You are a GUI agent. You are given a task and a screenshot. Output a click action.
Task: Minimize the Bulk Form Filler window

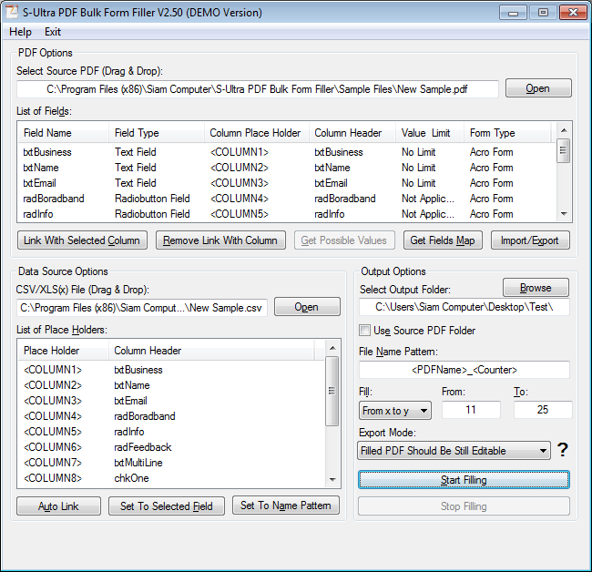[x=513, y=13]
